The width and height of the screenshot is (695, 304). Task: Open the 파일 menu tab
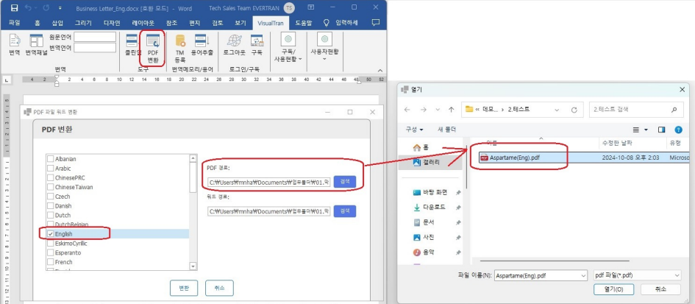[x=15, y=23]
